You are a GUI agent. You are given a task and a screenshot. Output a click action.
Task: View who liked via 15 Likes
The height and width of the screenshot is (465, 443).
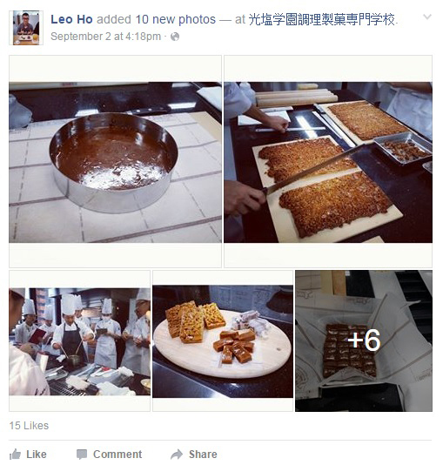point(29,426)
